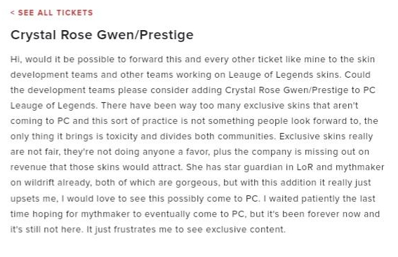Click the word 'Hi' starting the message

(x=15, y=60)
